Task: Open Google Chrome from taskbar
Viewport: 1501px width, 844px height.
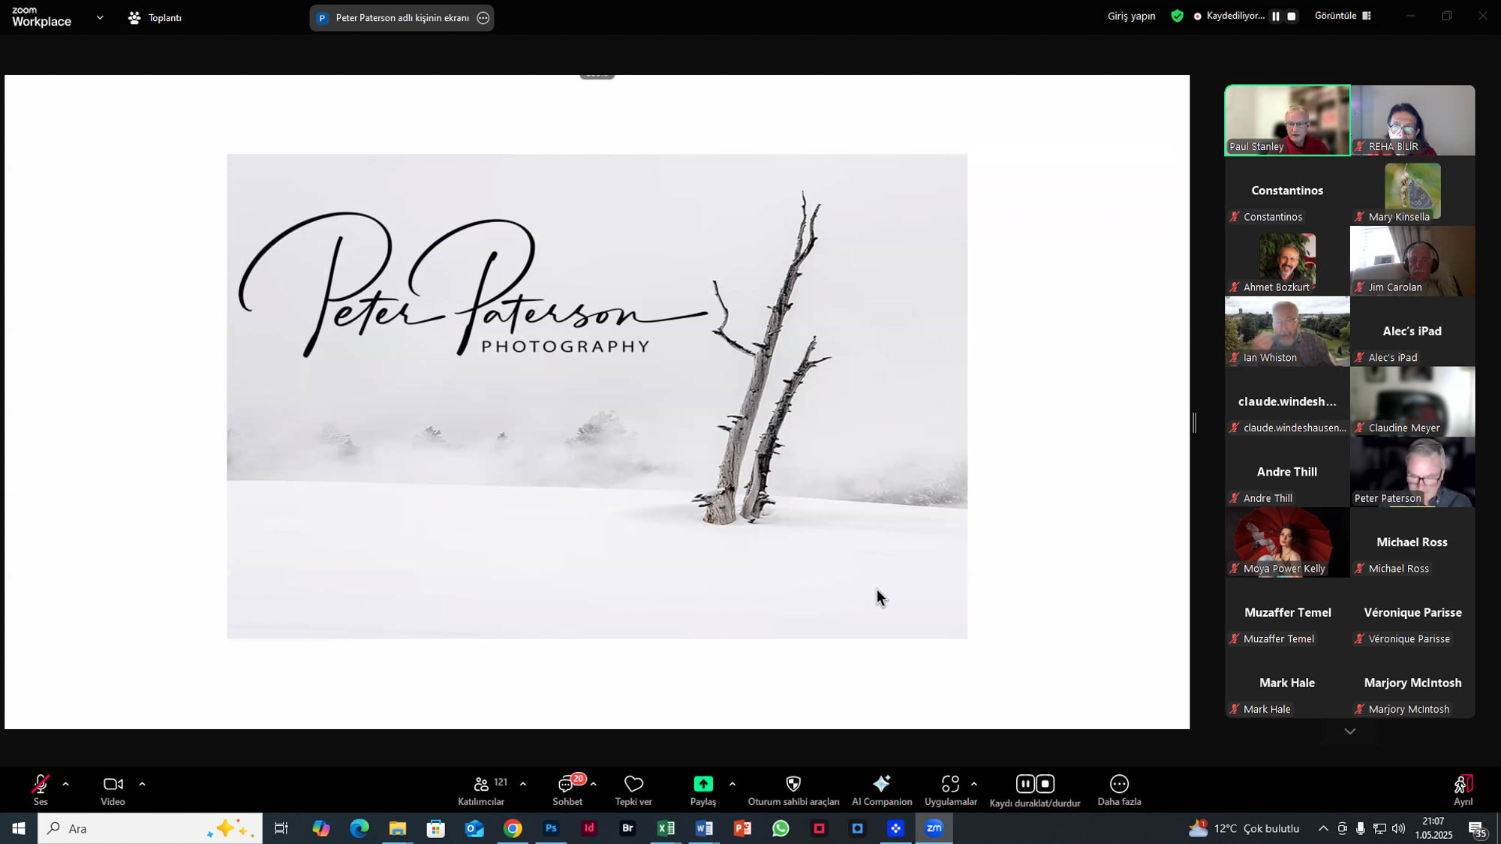Action: pyautogui.click(x=513, y=828)
